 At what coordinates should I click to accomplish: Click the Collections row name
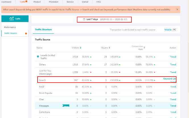44,112
